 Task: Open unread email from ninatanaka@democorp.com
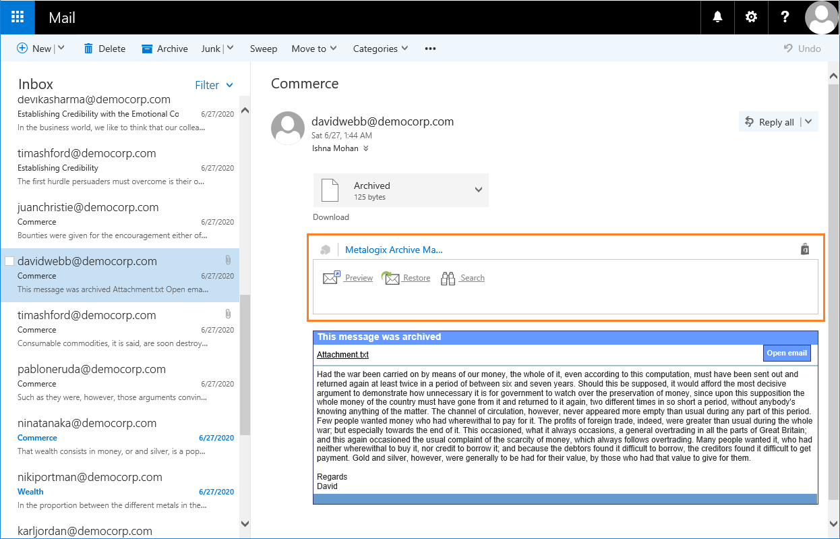point(120,436)
